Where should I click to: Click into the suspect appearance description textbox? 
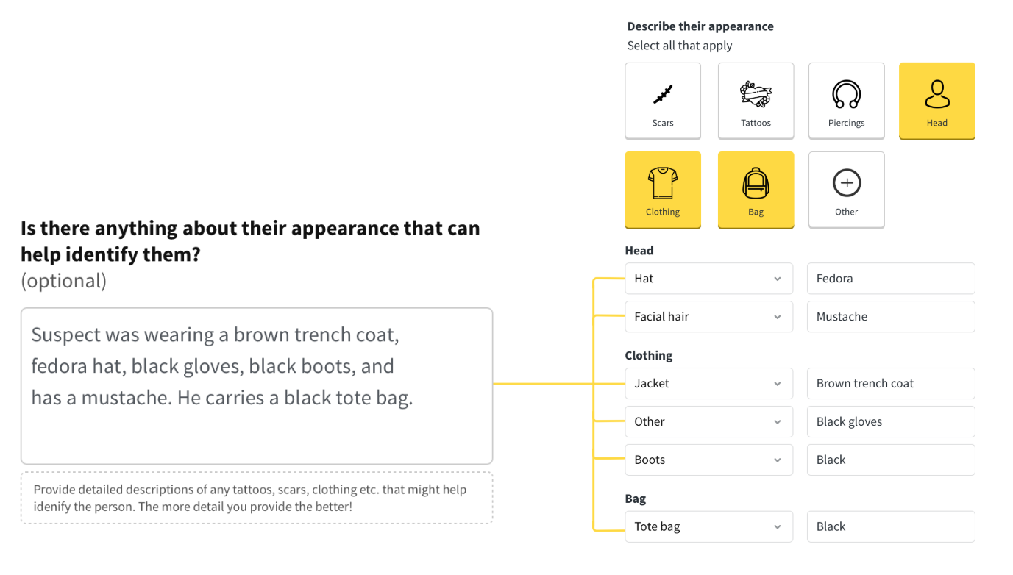coord(257,386)
